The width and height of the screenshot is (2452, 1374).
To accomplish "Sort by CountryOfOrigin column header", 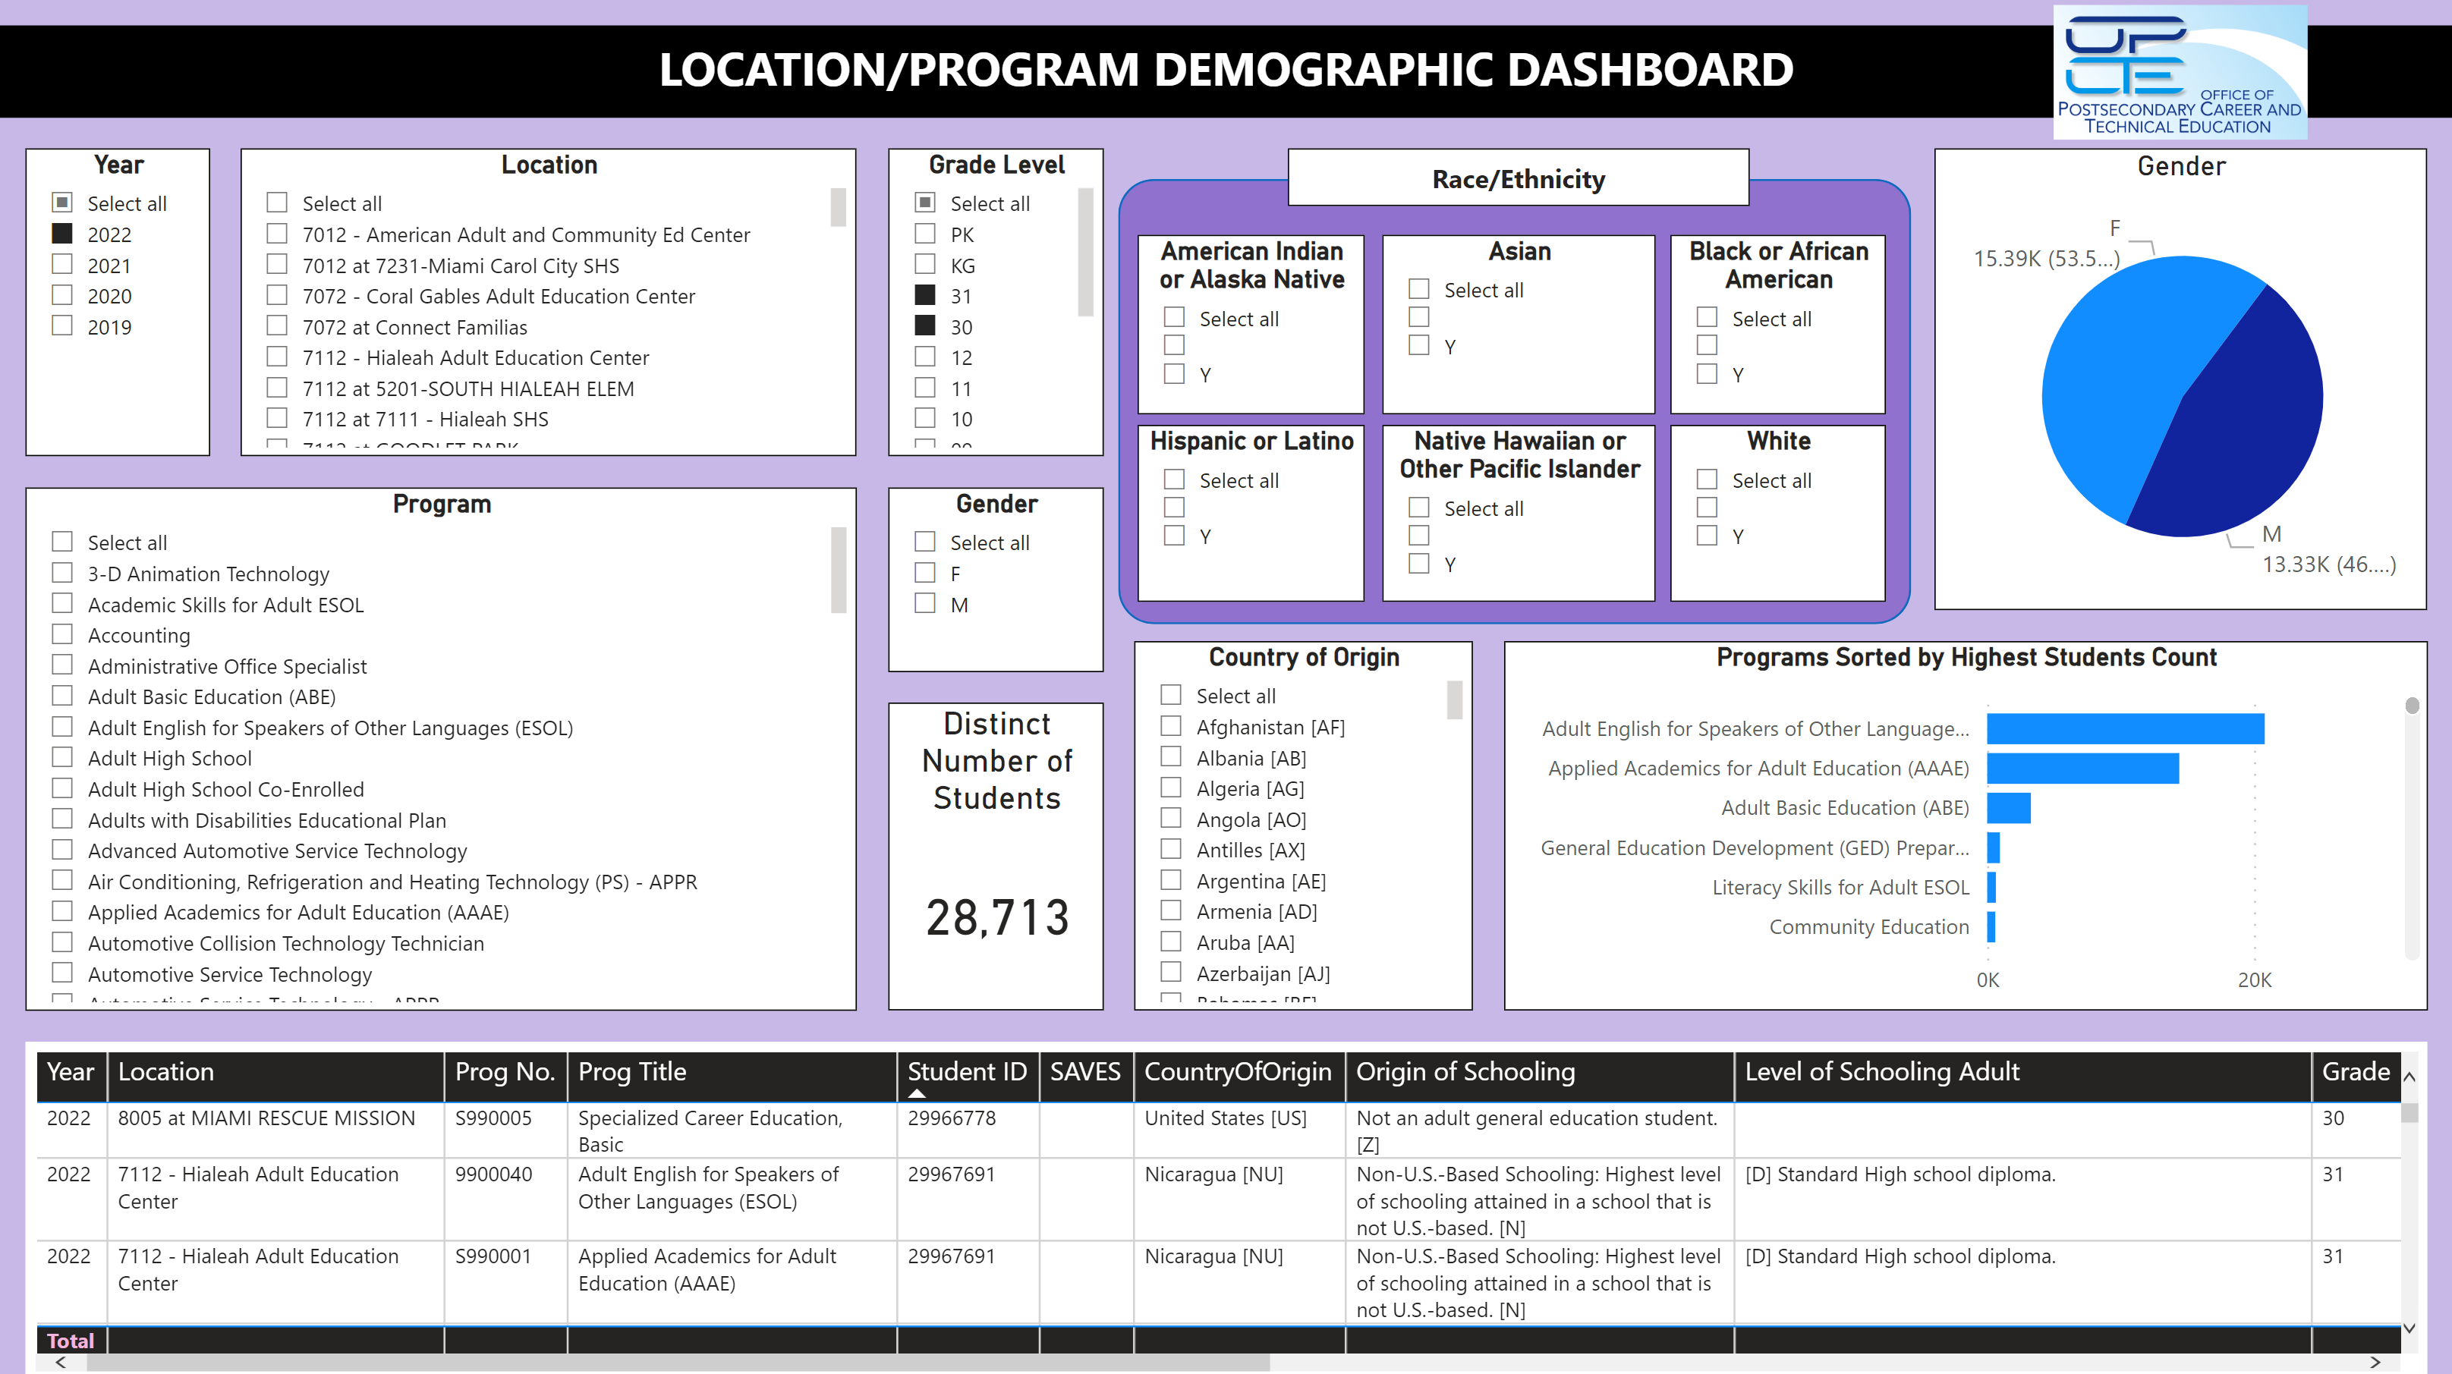I will click(1239, 1072).
